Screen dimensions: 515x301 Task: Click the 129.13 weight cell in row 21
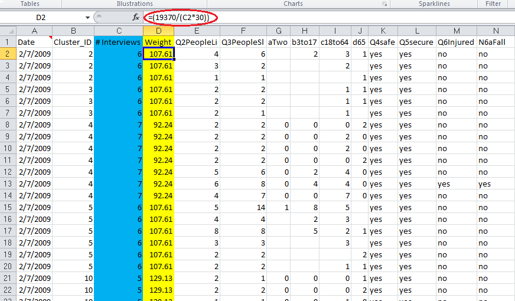click(x=158, y=278)
